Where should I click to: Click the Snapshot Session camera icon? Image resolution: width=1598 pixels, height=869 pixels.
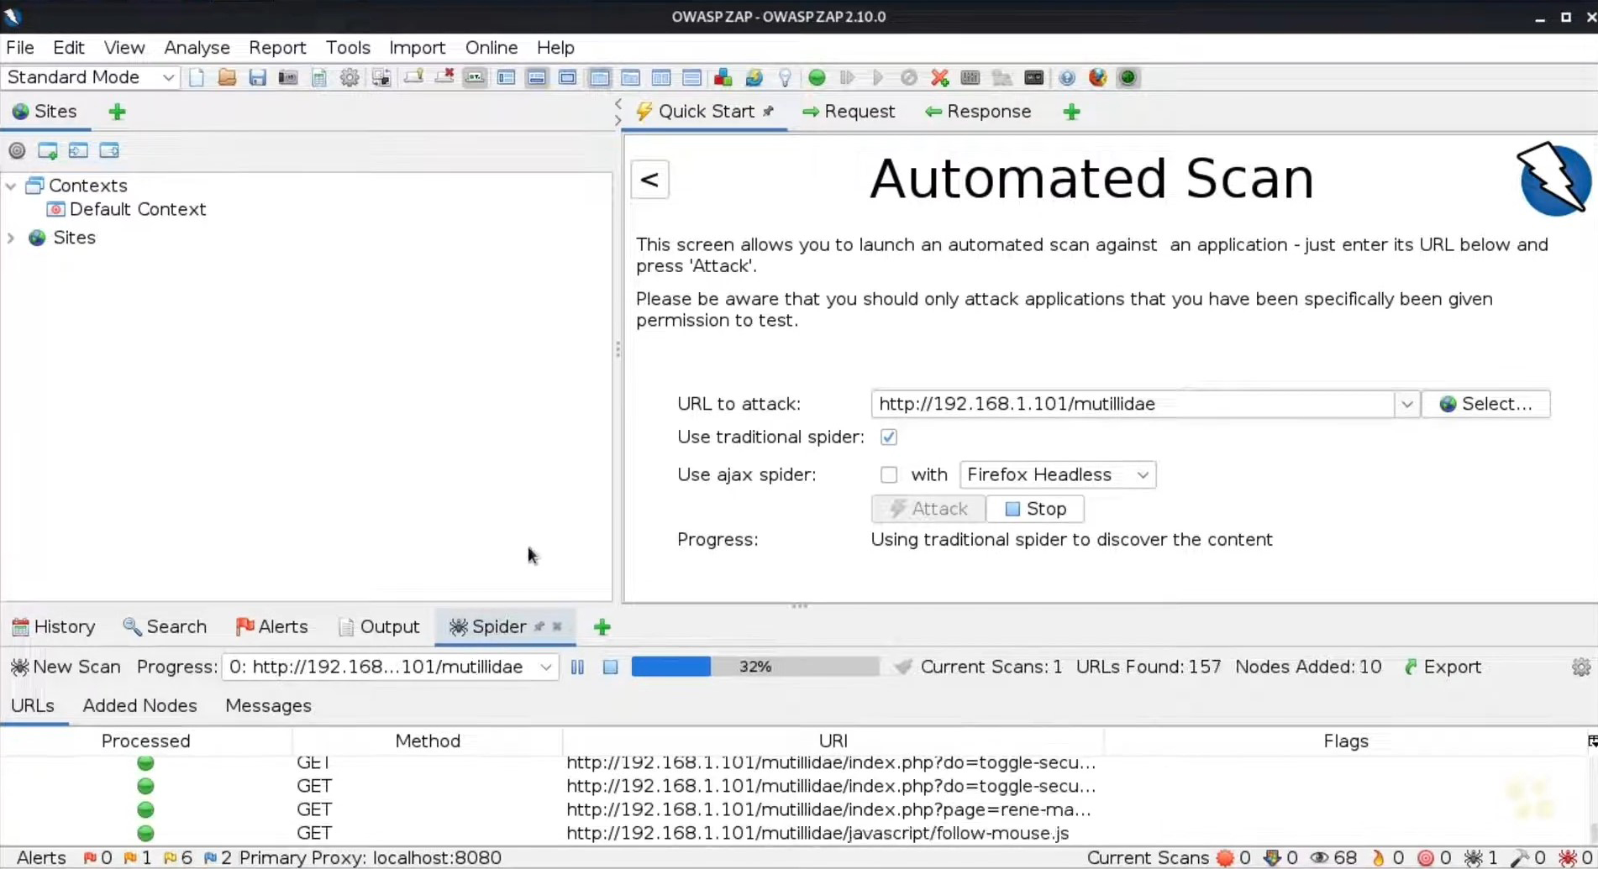pos(288,78)
